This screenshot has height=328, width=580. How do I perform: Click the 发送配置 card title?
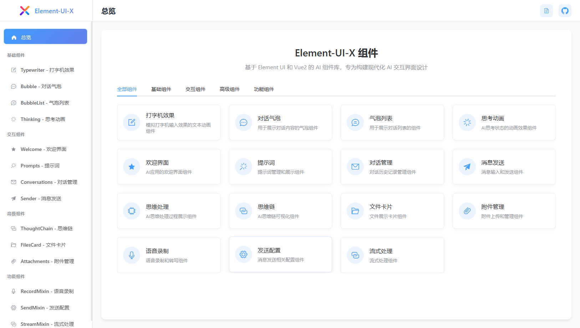269,251
